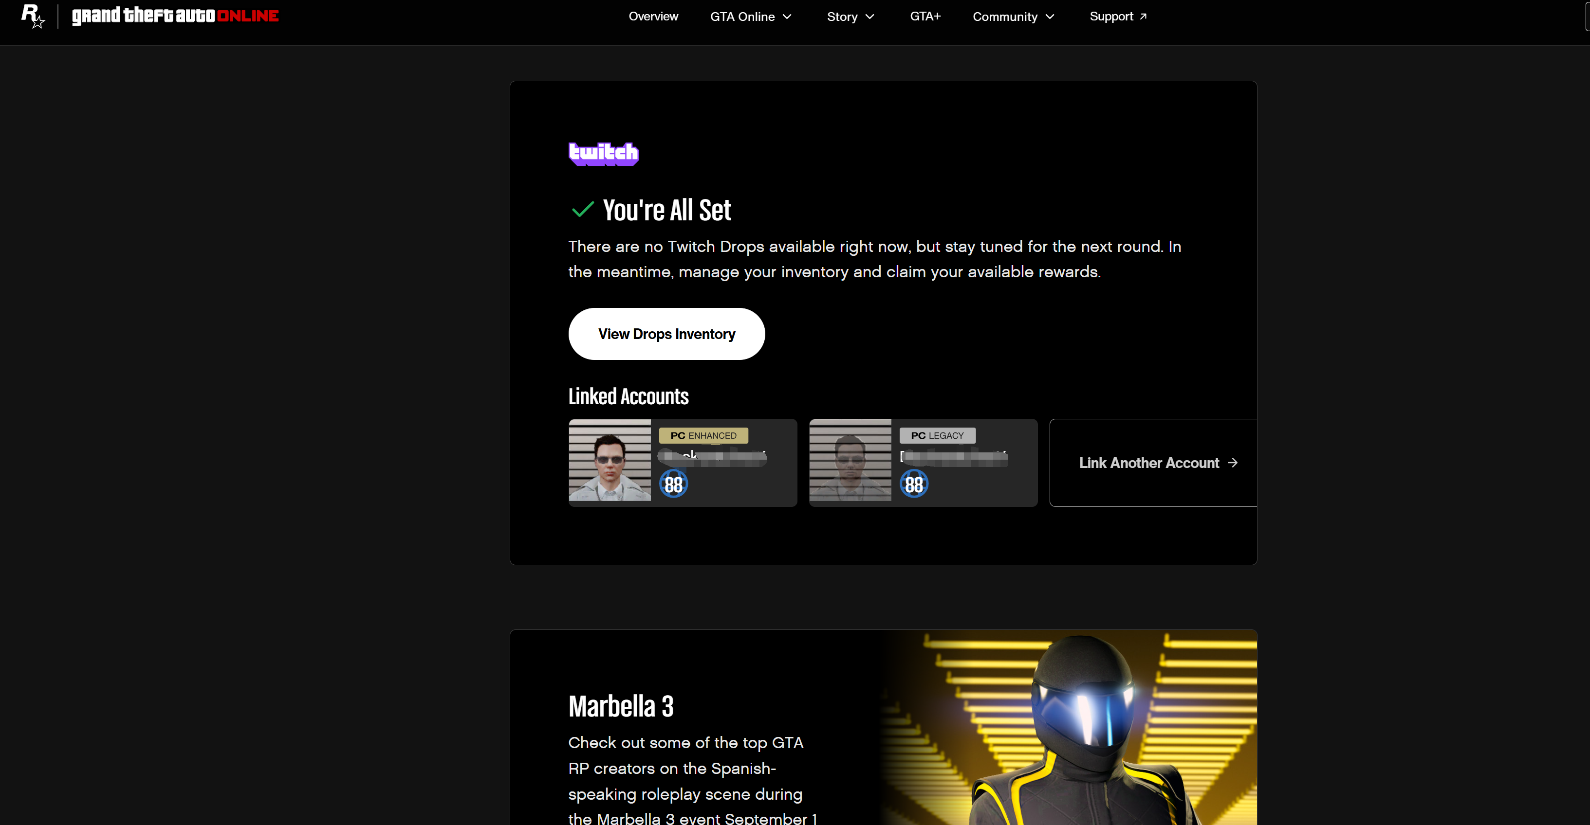
Task: Click the PC Legacy character mugshot
Action: coord(850,460)
